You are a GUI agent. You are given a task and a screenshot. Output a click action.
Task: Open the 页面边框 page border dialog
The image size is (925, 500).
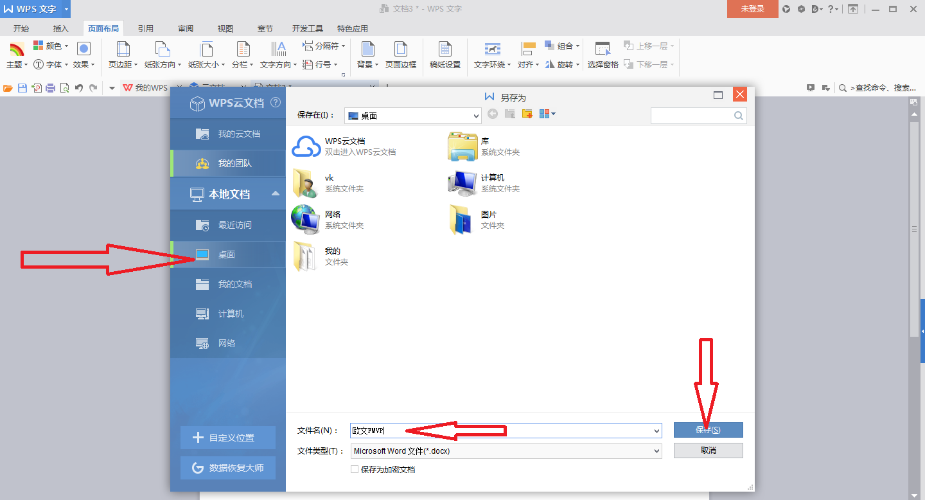[x=401, y=56]
